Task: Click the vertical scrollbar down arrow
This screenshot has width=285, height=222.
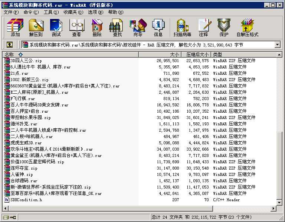Action: click(279, 202)
